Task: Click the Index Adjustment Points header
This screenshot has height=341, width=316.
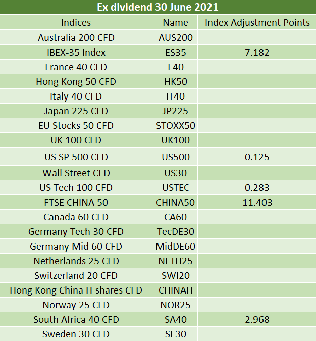Action: click(x=257, y=23)
